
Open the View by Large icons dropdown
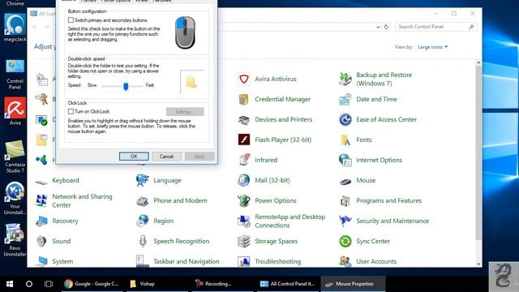coord(433,47)
